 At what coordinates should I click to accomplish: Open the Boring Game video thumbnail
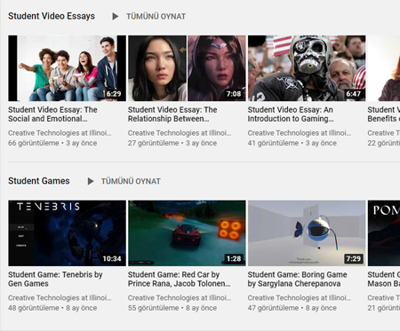click(307, 233)
